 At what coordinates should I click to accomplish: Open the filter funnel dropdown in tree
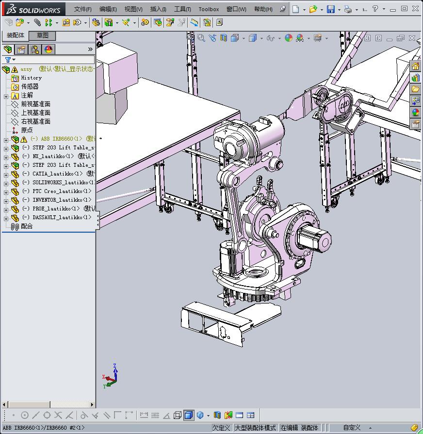(10, 60)
